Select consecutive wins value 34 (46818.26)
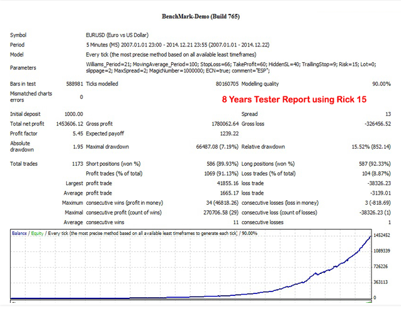 [x=222, y=203]
